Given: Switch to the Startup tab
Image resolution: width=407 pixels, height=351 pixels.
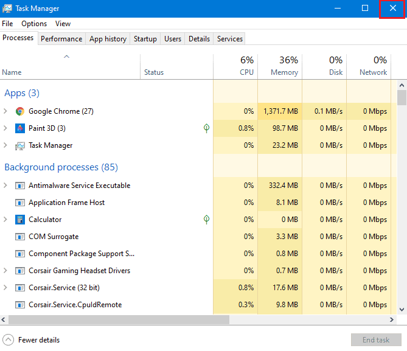Looking at the screenshot, I should pos(145,39).
